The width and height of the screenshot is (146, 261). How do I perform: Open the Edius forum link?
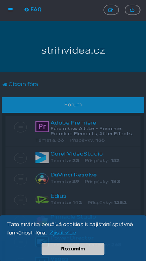58,196
